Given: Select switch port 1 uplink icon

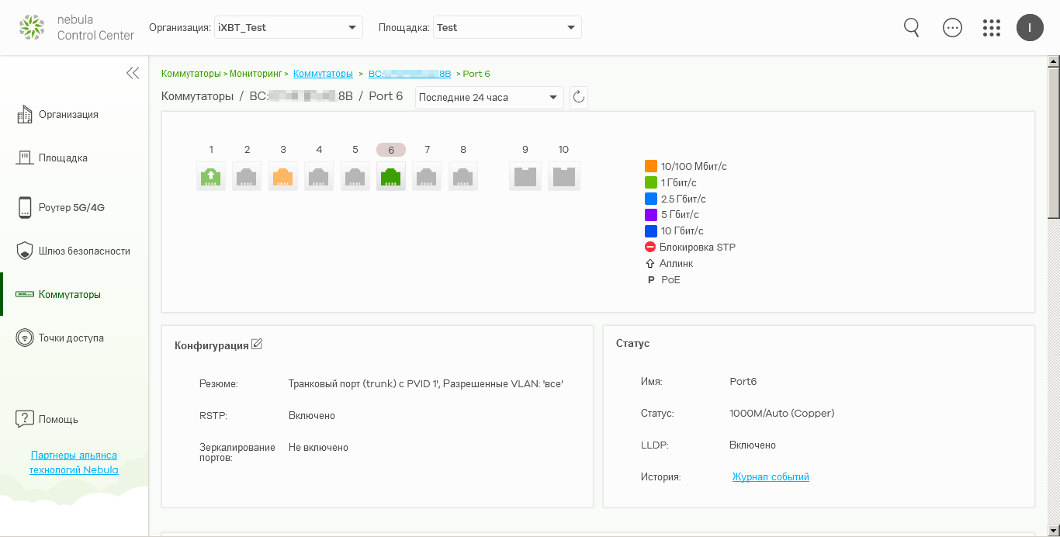Looking at the screenshot, I should pyautogui.click(x=211, y=176).
